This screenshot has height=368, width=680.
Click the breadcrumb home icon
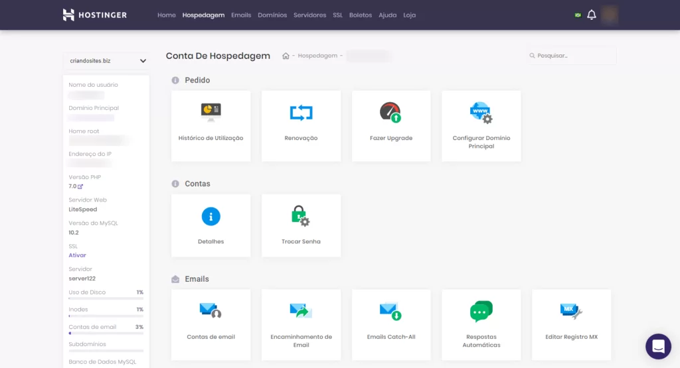click(286, 56)
